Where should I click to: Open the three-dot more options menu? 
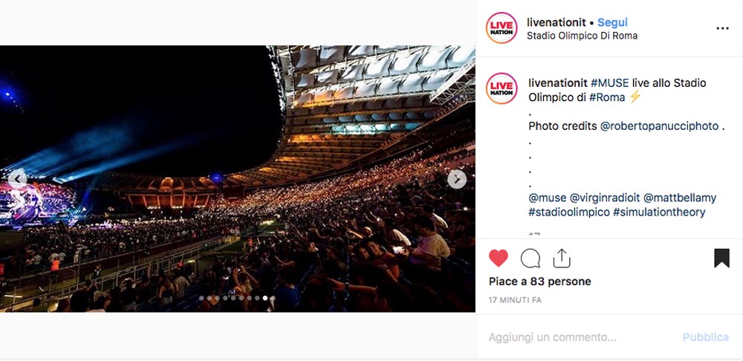point(722,28)
